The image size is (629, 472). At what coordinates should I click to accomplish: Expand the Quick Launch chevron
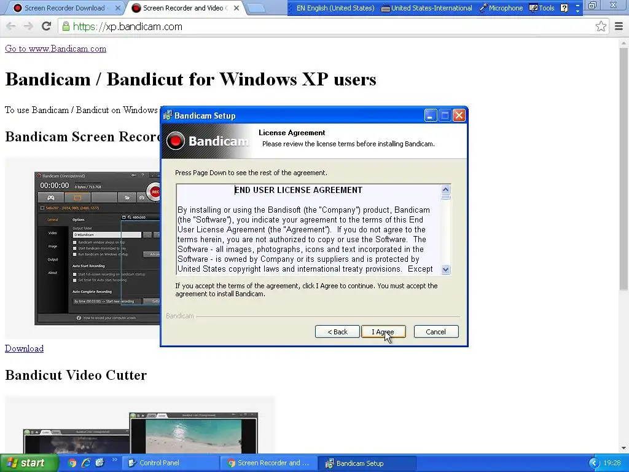[114, 460]
